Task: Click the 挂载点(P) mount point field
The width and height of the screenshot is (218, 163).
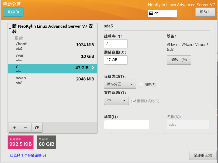Action: (x=116, y=44)
